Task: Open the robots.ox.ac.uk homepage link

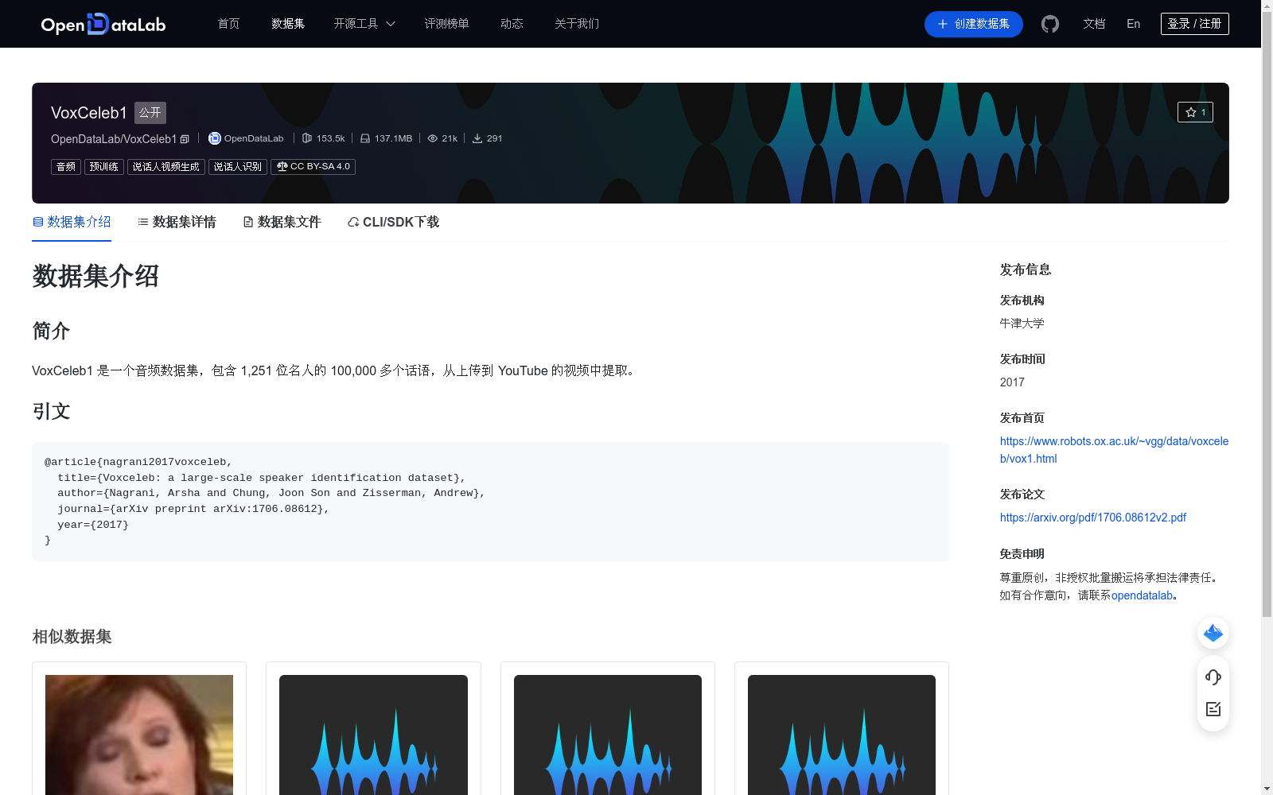Action: 1114,450
